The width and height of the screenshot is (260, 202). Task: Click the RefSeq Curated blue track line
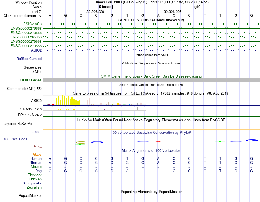151,59
